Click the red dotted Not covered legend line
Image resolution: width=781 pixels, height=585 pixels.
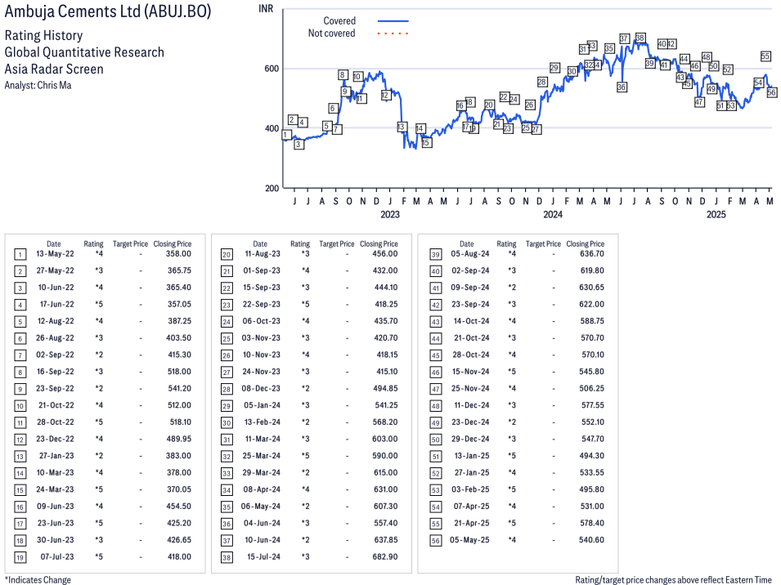tap(393, 33)
